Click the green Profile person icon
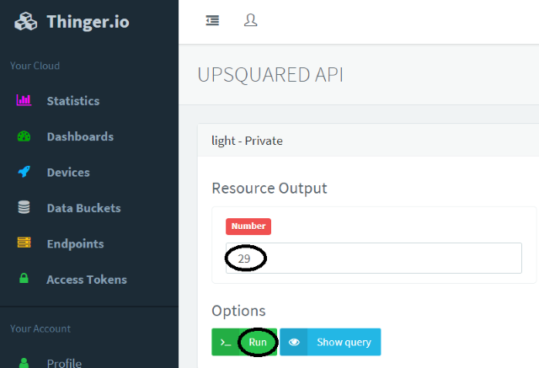539x368 pixels. click(x=24, y=363)
